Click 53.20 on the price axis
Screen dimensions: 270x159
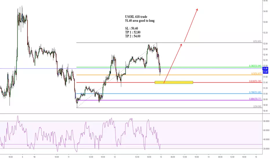point(265,33)
